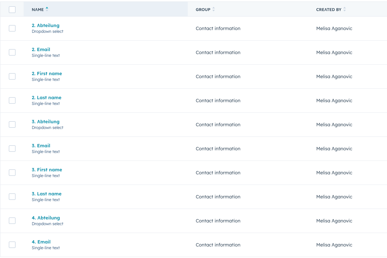Check the checkbox for 4. Abteilung
Screen dimensions: 387x258
click(12, 221)
